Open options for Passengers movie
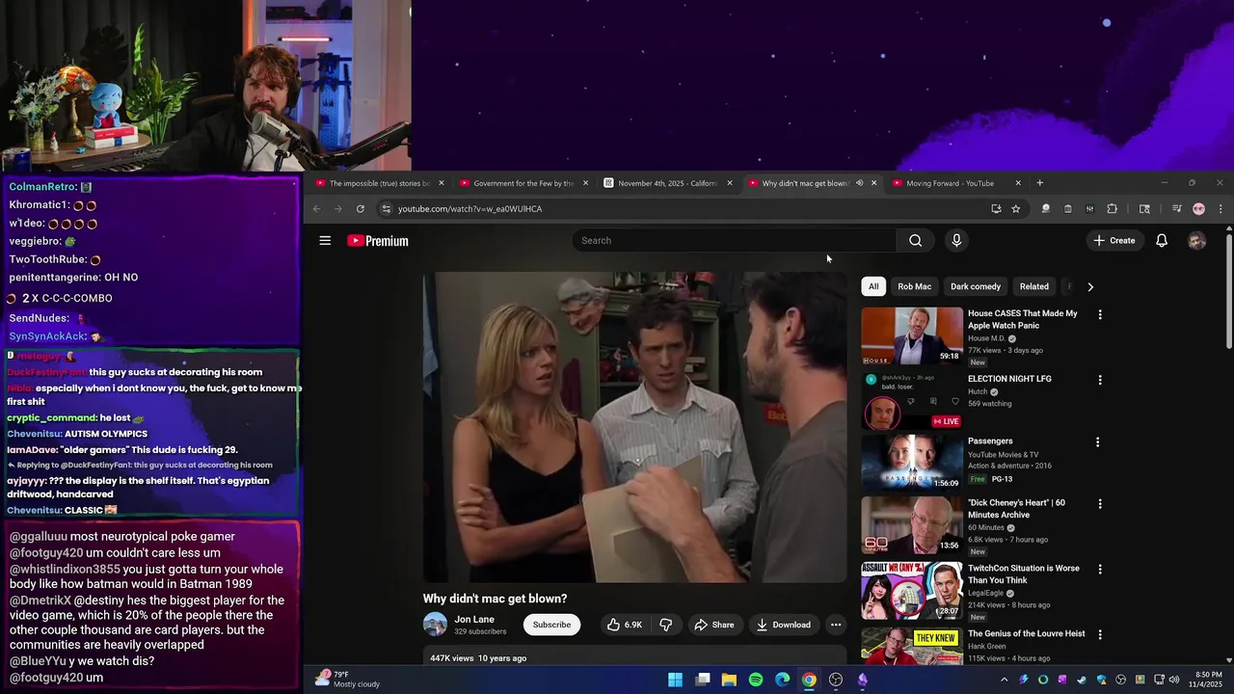The width and height of the screenshot is (1234, 694). [x=1097, y=442]
